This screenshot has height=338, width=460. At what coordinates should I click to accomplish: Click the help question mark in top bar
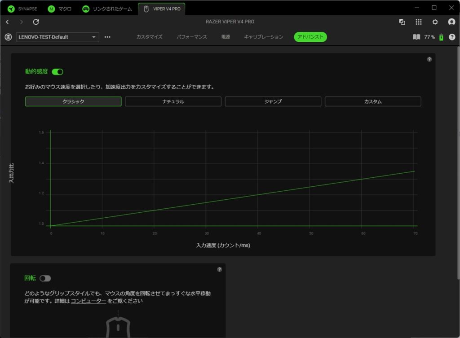click(452, 37)
